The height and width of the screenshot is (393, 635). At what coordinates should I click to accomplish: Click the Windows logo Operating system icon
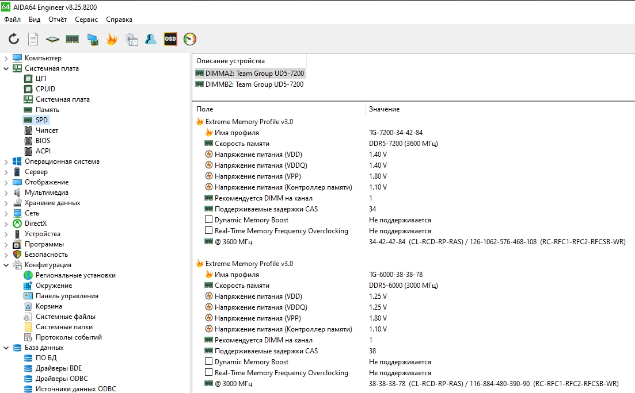pos(17,161)
